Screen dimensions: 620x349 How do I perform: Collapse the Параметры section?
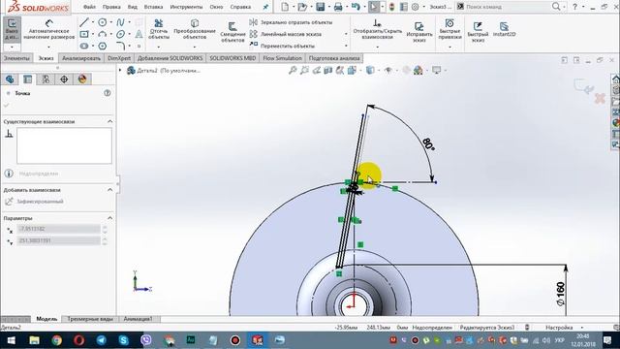tap(109, 218)
